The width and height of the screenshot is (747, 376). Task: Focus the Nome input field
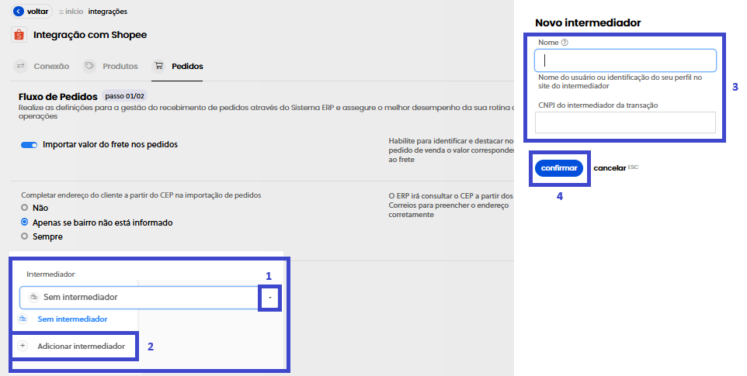coord(625,60)
